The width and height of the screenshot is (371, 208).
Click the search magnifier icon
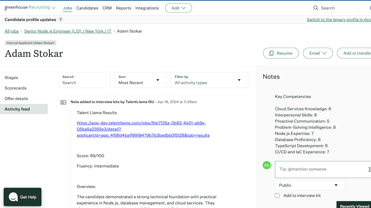click(316, 8)
